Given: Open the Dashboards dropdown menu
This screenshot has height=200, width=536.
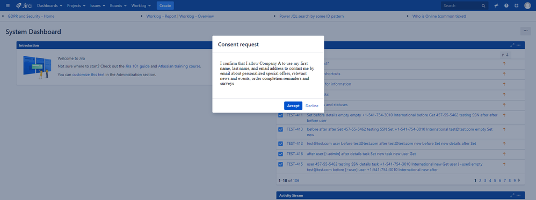Looking at the screenshot, I should (49, 5).
